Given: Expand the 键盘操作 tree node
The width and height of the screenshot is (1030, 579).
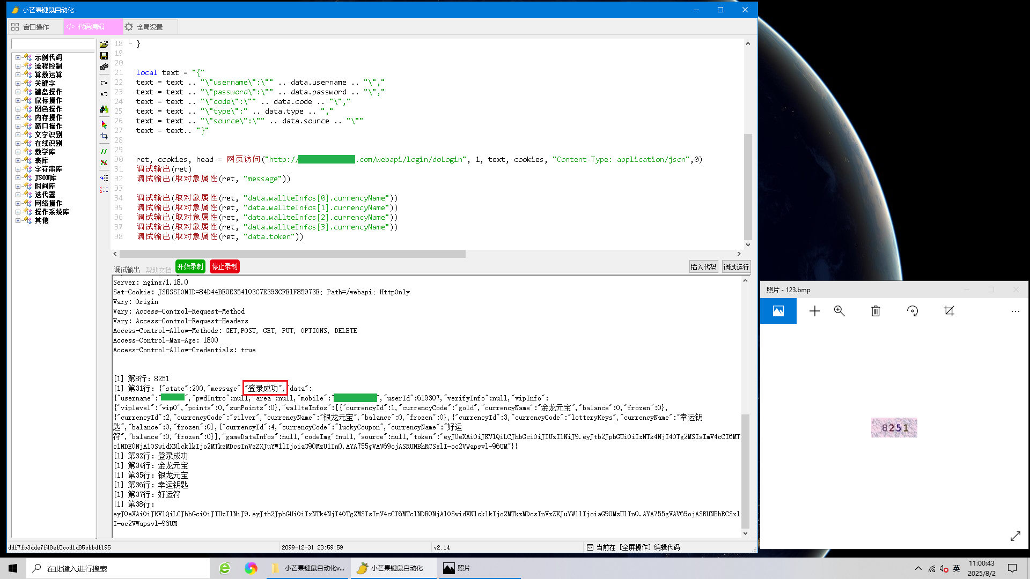Looking at the screenshot, I should [x=18, y=92].
